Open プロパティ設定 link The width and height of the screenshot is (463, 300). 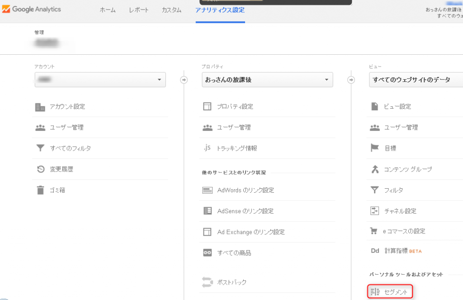[235, 107]
